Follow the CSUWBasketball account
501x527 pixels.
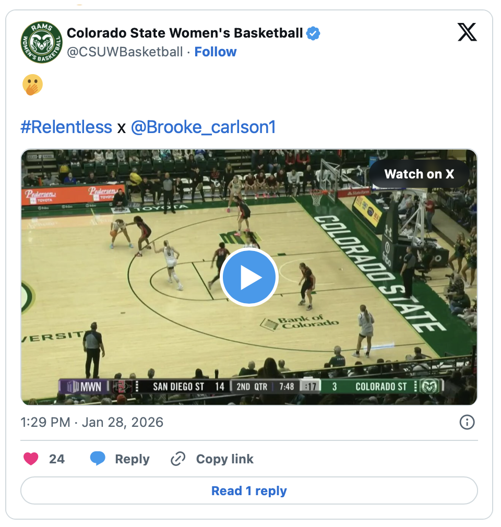point(216,52)
